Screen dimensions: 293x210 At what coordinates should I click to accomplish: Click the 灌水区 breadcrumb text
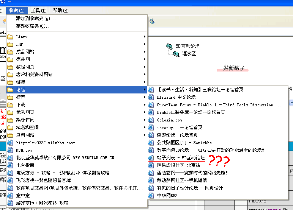click(x=189, y=54)
